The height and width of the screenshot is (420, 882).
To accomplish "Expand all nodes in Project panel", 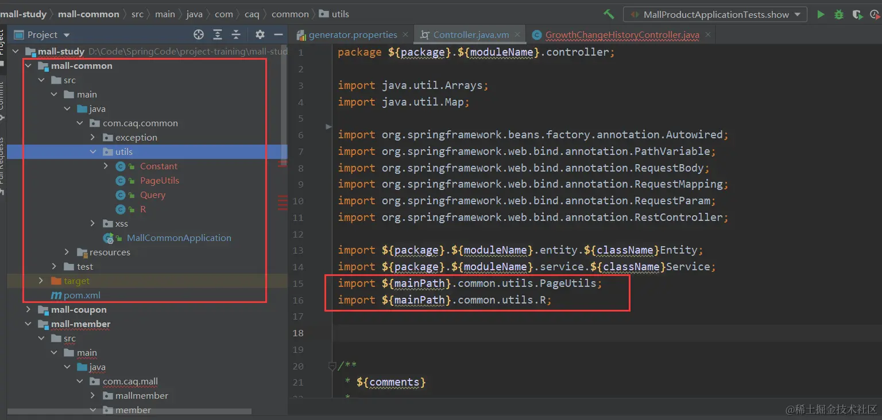I will 218,34.
